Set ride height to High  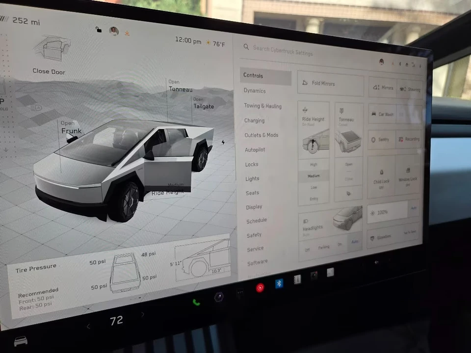(x=314, y=165)
